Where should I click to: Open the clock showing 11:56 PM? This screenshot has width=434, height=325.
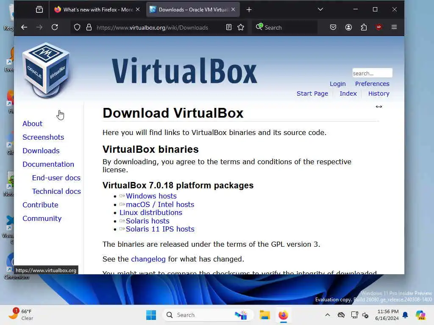[387, 315]
